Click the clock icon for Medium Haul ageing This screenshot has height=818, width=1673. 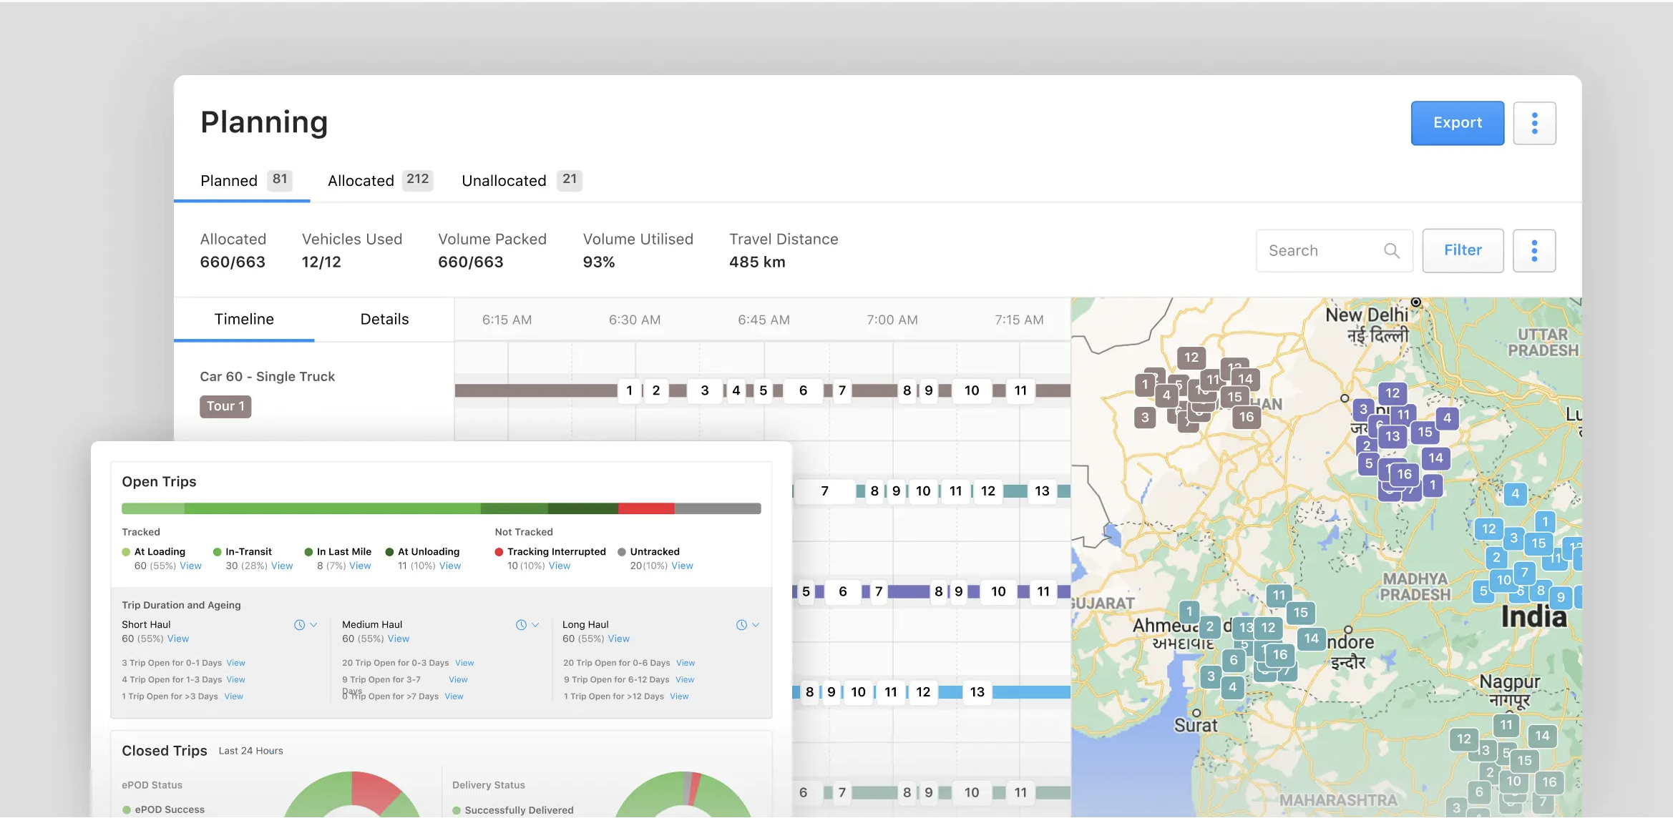[x=521, y=624]
